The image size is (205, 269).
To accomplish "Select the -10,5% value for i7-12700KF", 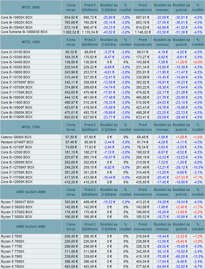I will click(198, 168).
